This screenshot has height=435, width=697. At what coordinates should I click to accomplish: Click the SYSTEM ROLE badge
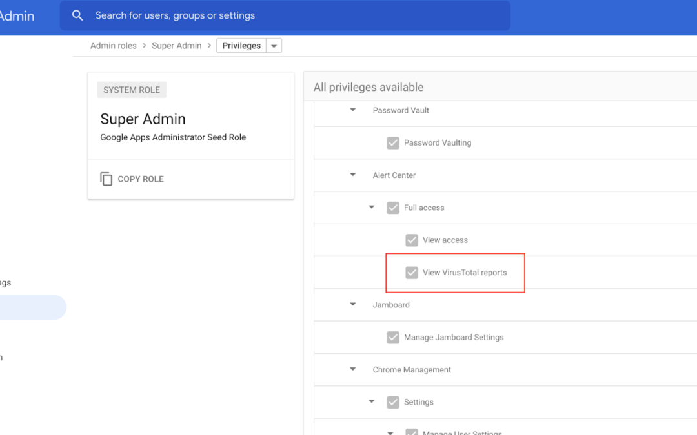132,90
